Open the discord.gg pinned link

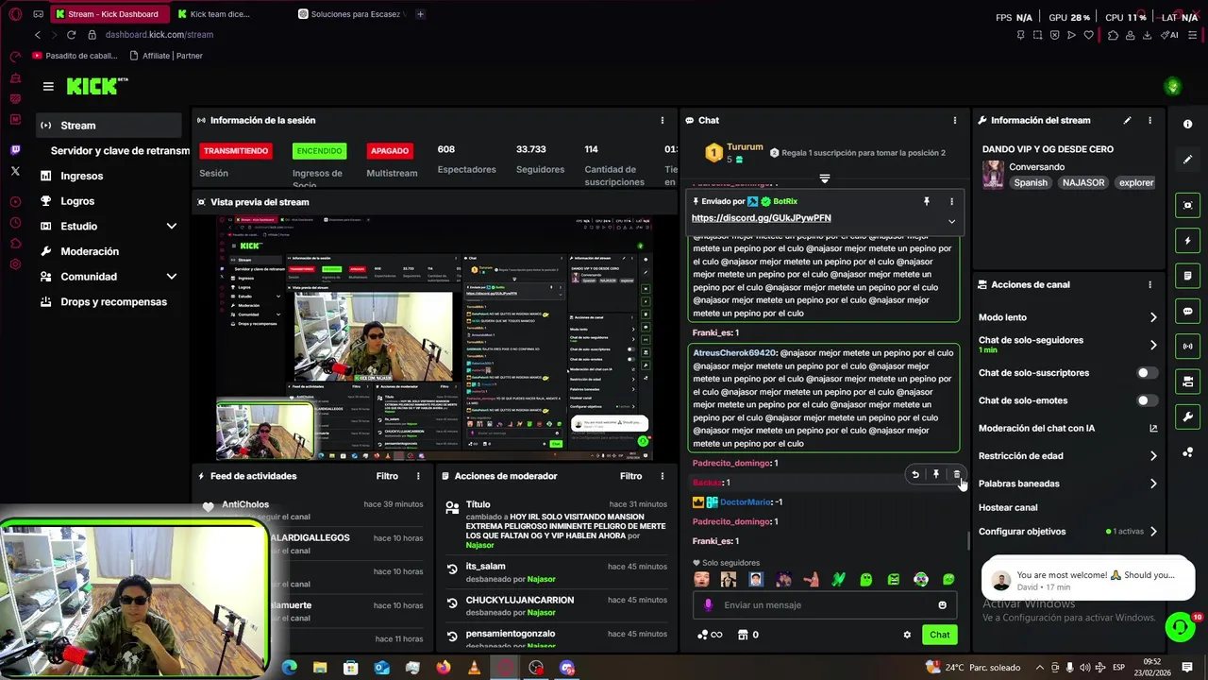pos(761,218)
